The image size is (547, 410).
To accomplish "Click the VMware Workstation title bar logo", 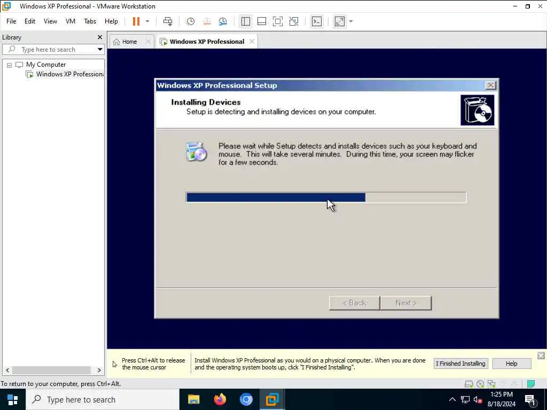I will tap(6, 6).
